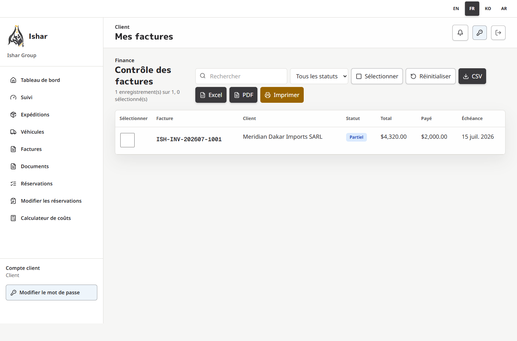Click the Expéditions package icon
The height and width of the screenshot is (341, 517).
point(13,115)
